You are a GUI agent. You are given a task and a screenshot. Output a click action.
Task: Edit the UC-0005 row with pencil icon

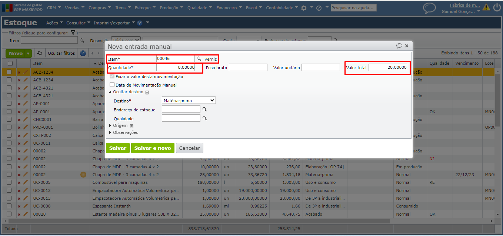(x=25, y=182)
